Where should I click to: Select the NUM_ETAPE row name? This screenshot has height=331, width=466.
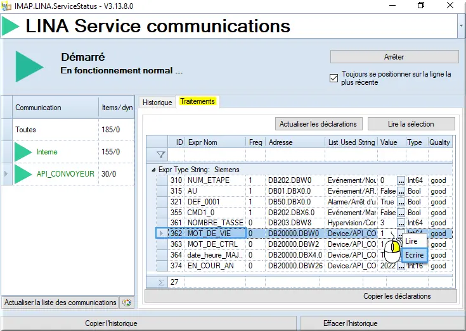(x=216, y=180)
